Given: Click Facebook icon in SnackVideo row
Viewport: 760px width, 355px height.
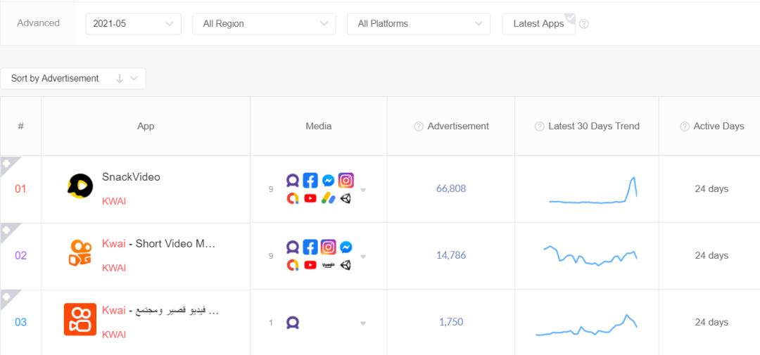Looking at the screenshot, I should [310, 181].
